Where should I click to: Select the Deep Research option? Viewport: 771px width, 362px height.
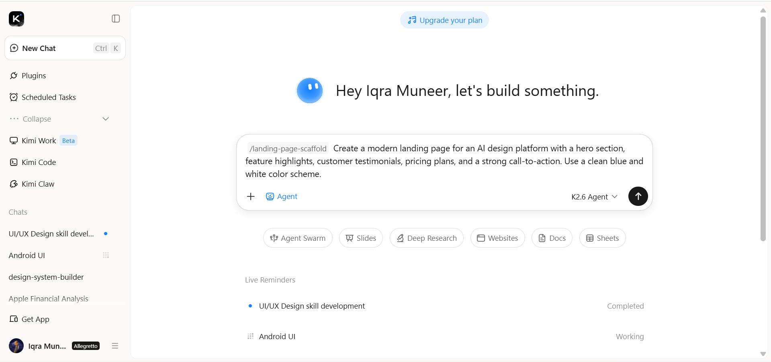(427, 238)
